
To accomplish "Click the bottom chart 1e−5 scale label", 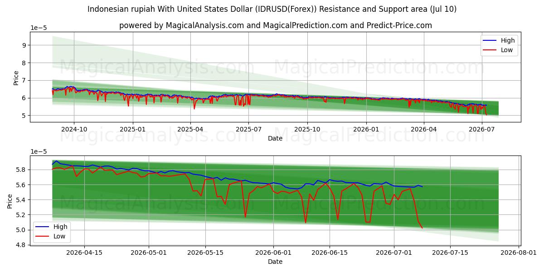I will pos(38,151).
